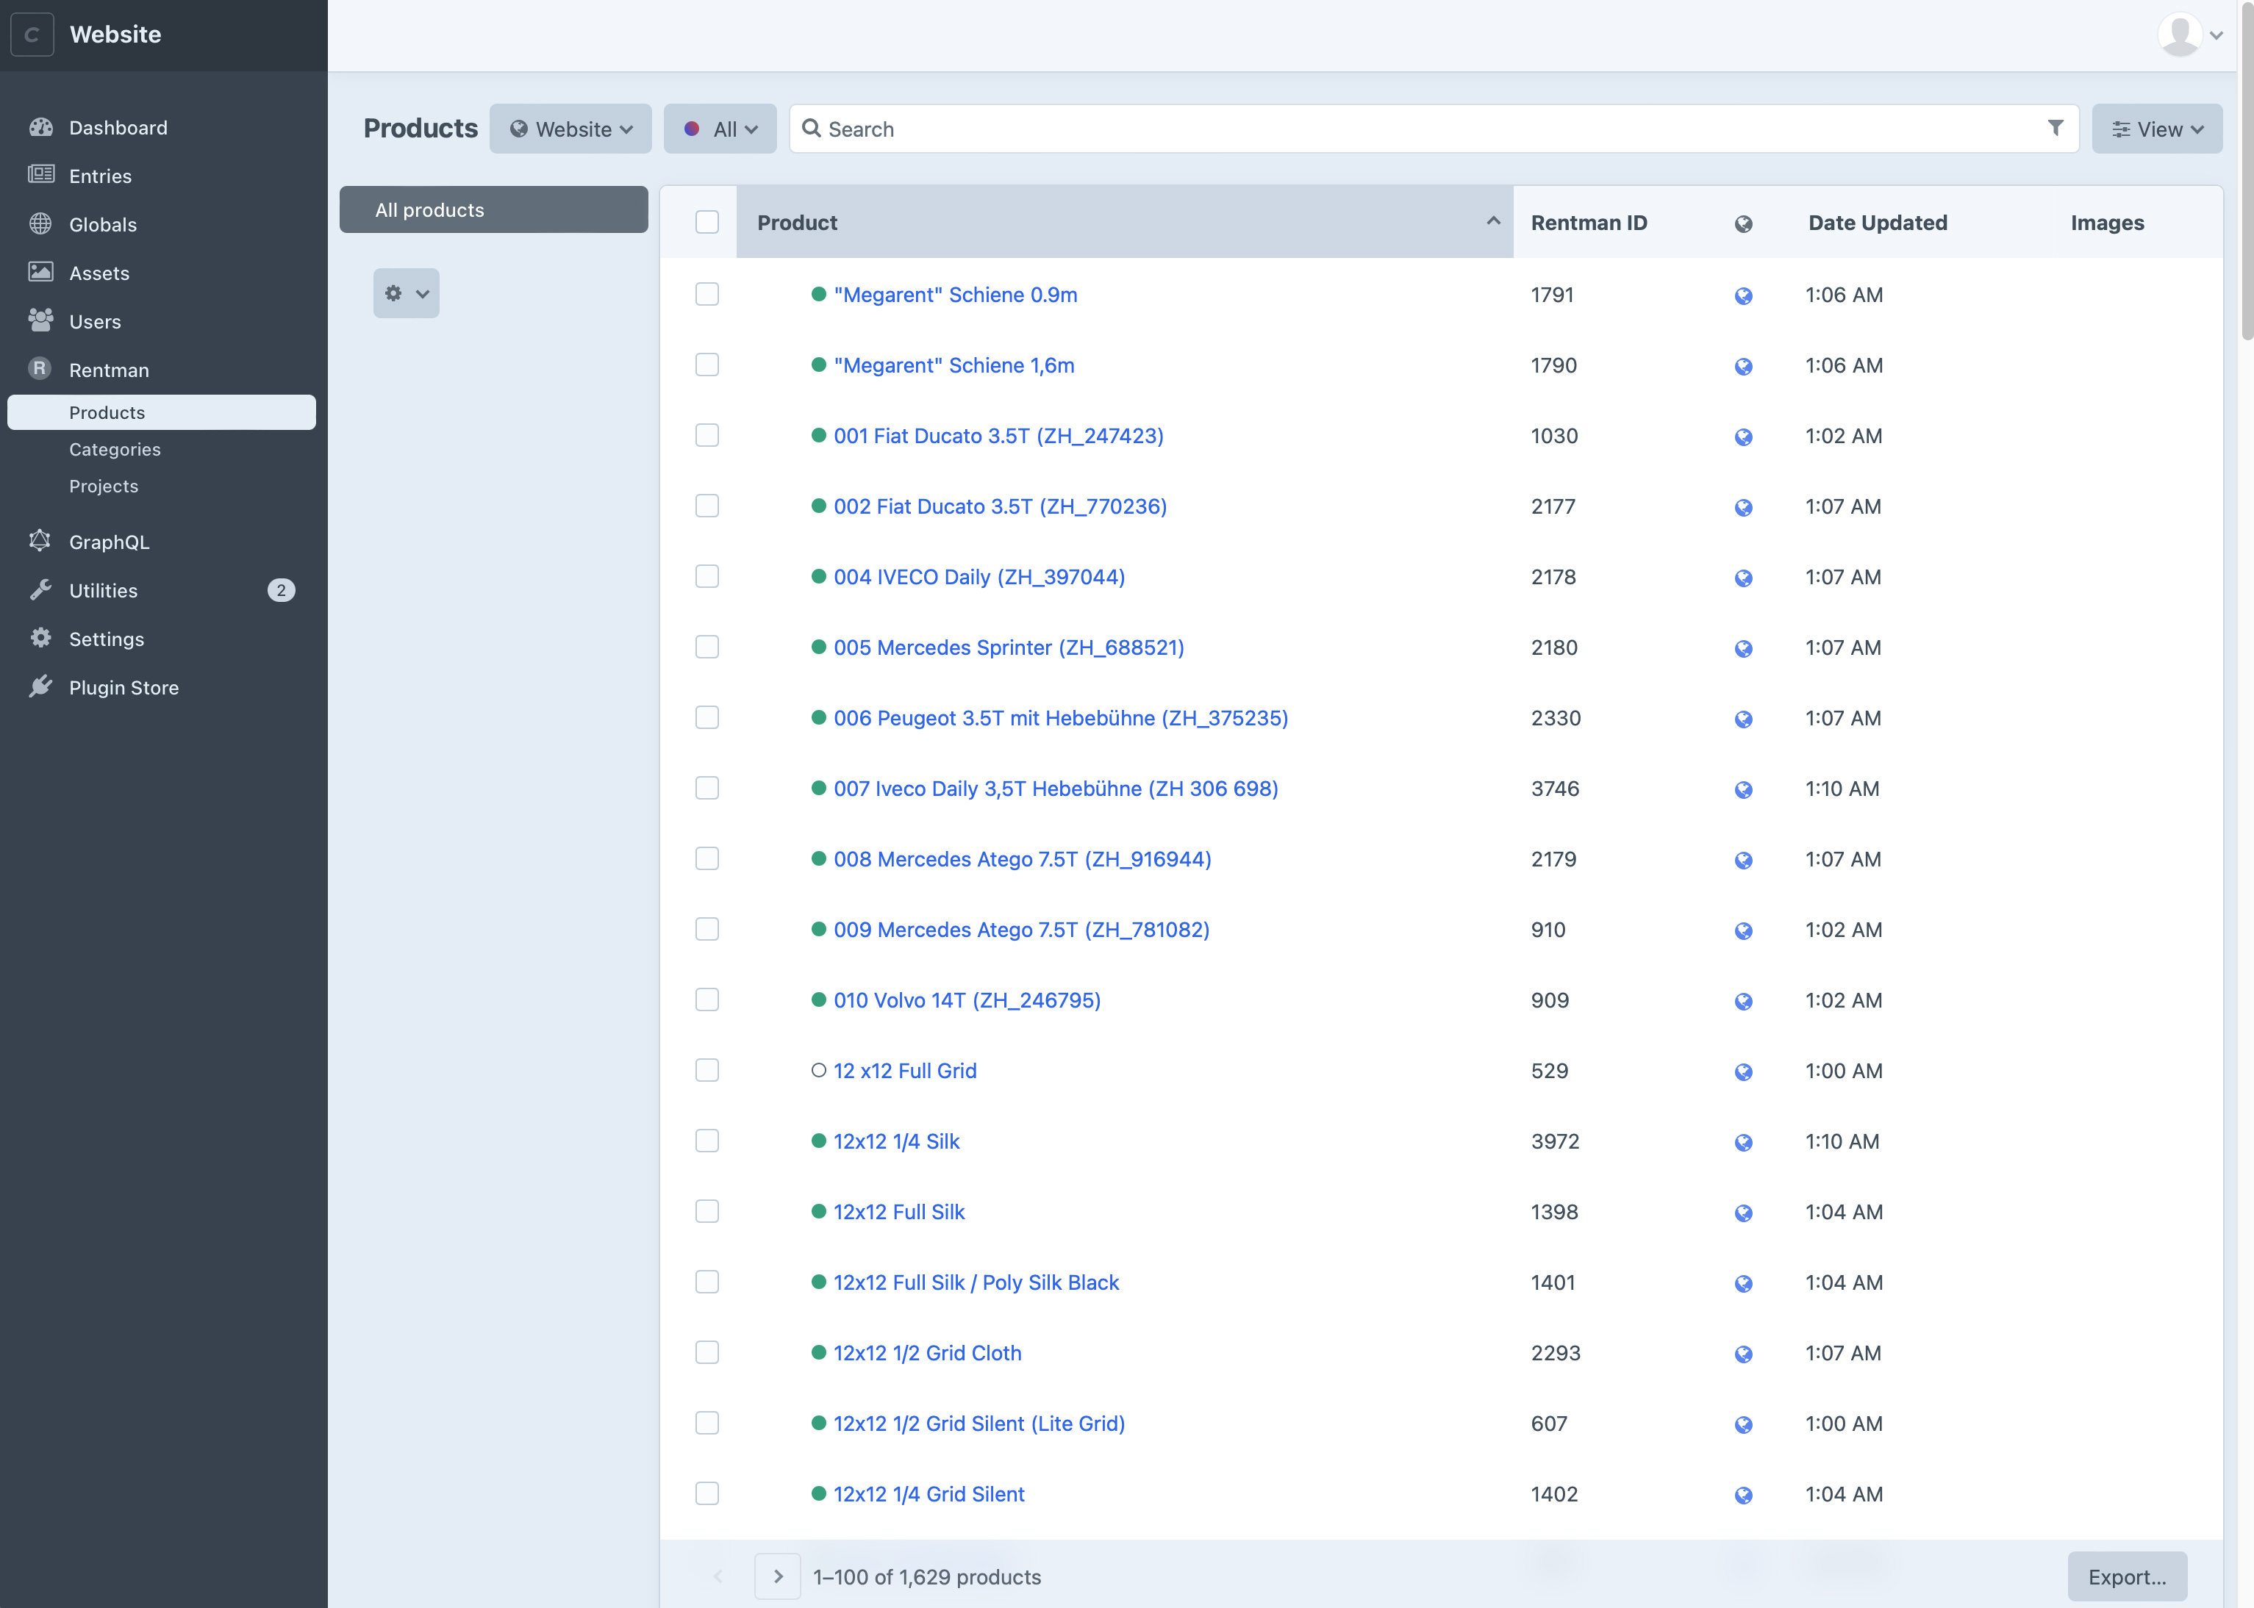Click the Entries newspaper icon
The image size is (2254, 1608).
click(40, 175)
